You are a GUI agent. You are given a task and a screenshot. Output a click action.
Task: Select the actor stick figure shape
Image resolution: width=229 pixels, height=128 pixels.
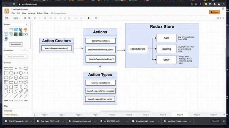[x=21, y=87]
